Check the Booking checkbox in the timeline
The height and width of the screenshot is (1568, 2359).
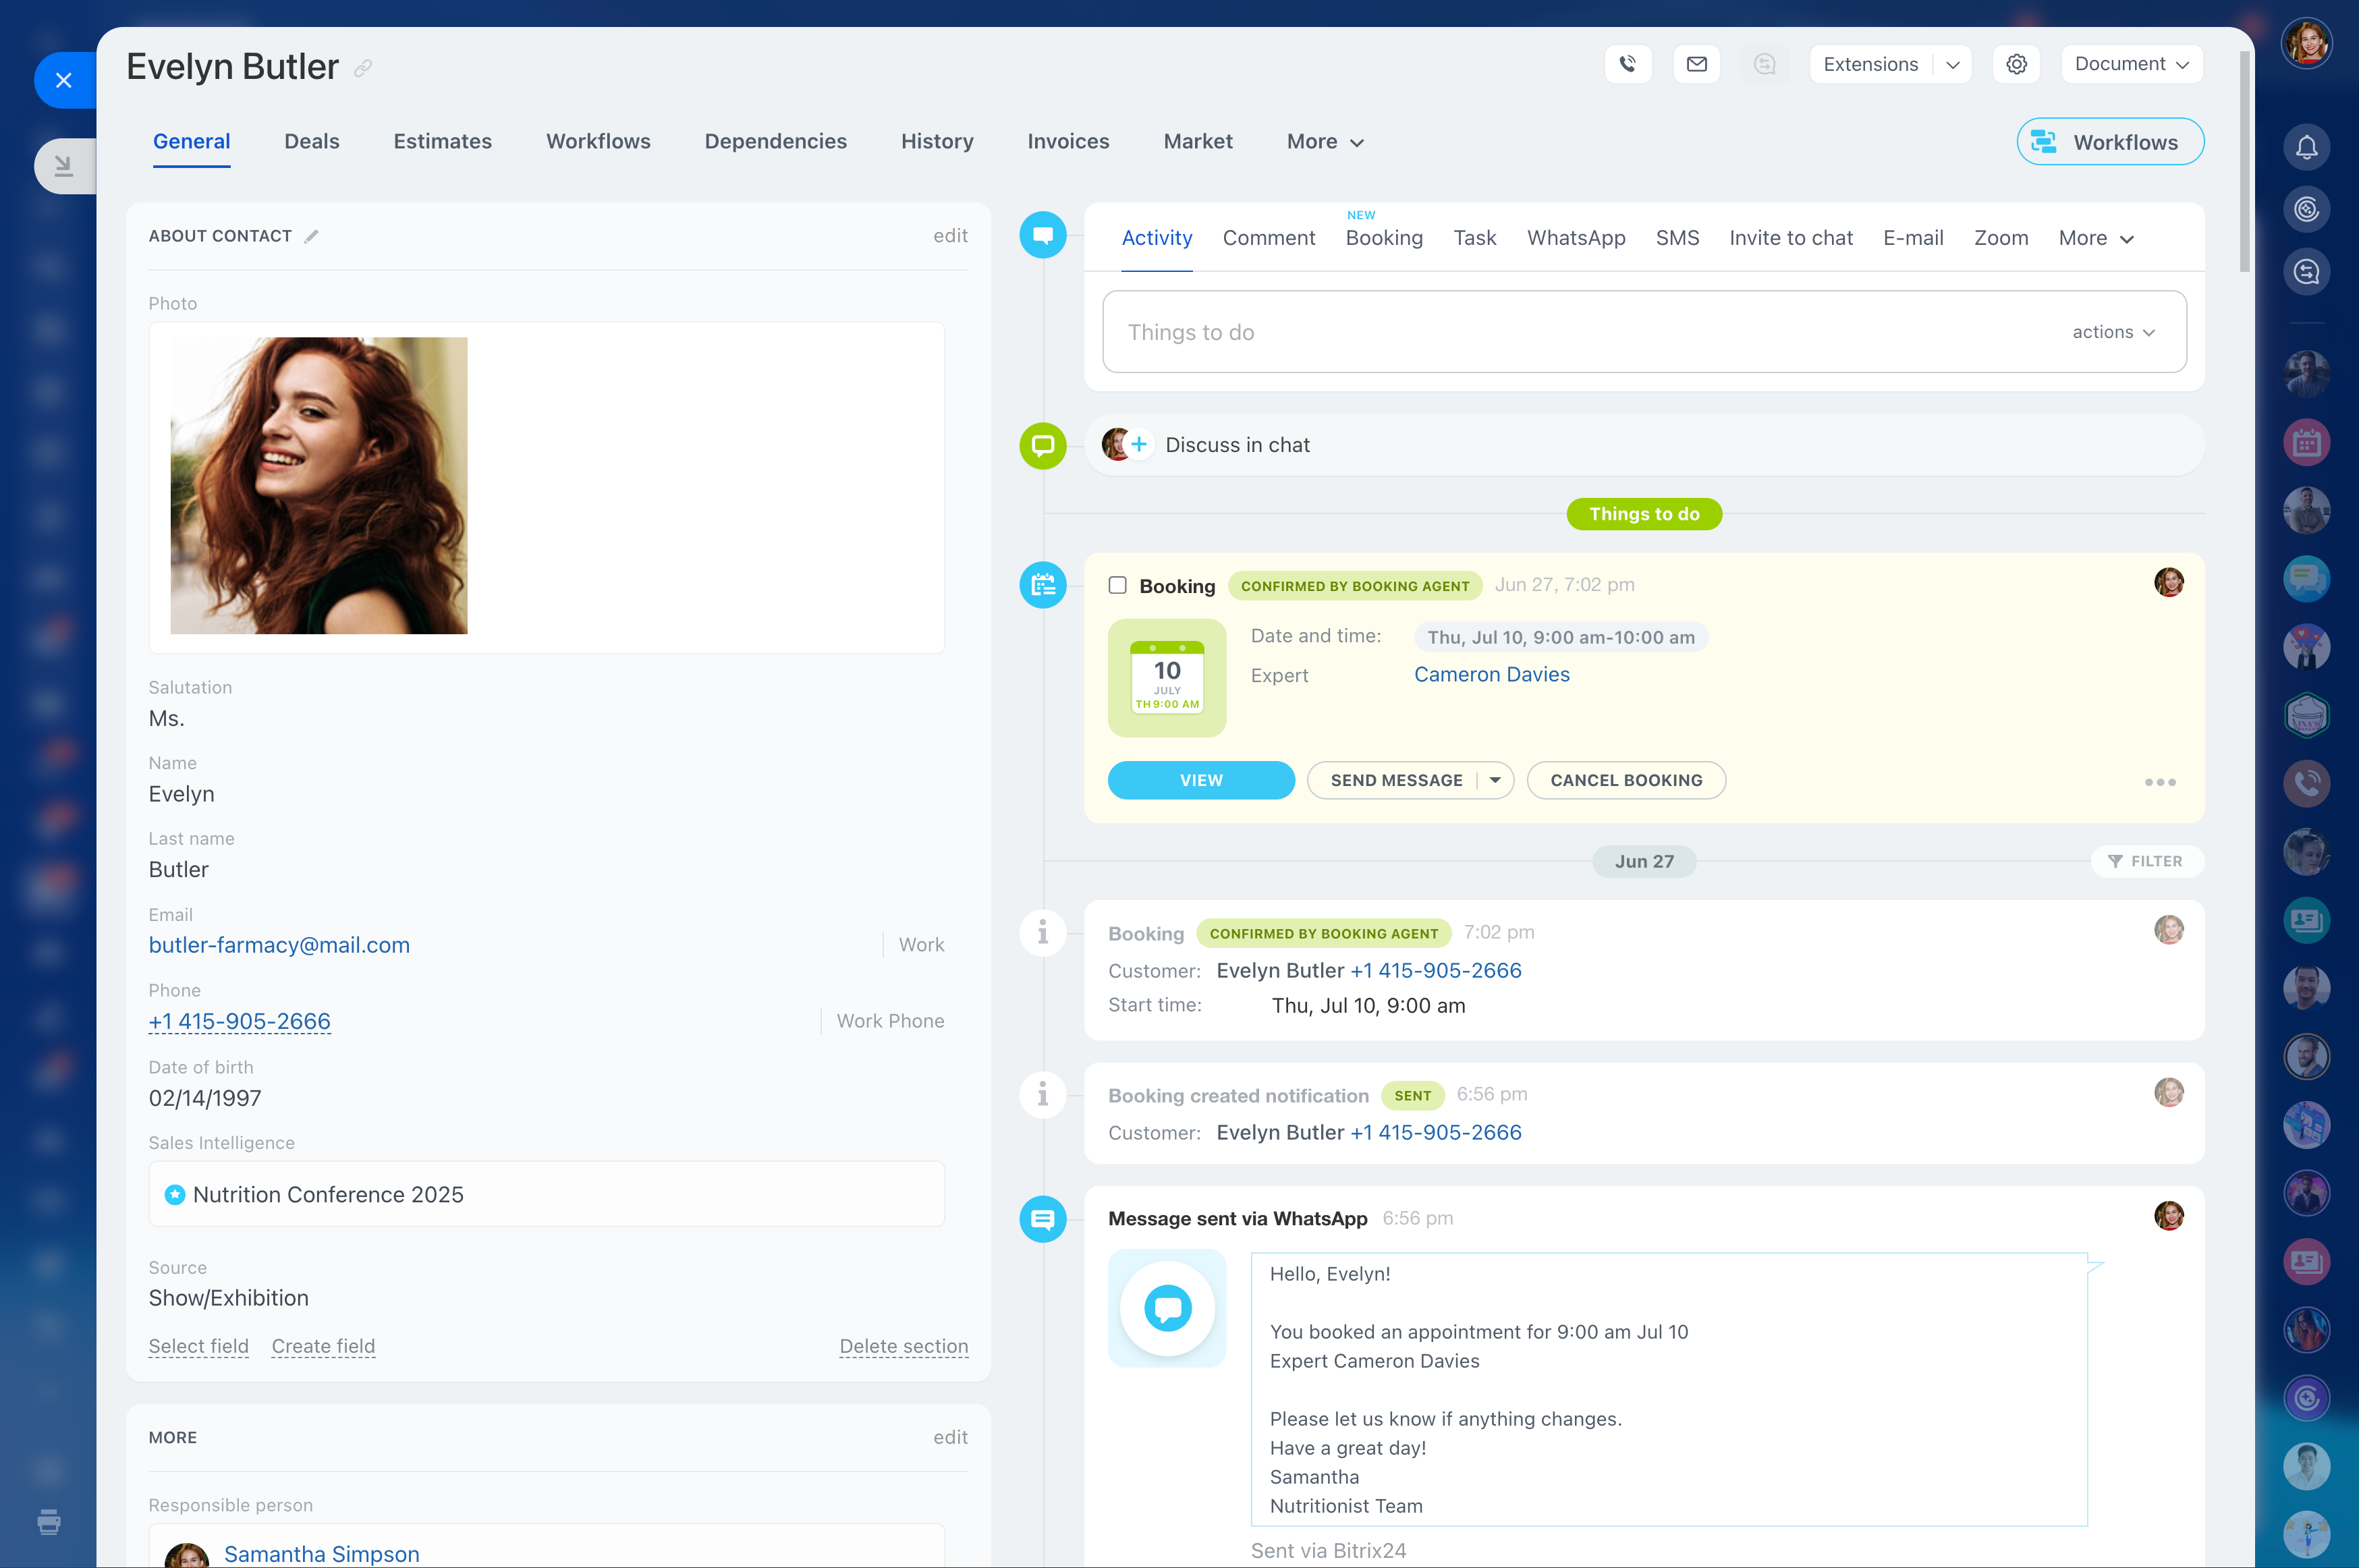[x=1117, y=585]
